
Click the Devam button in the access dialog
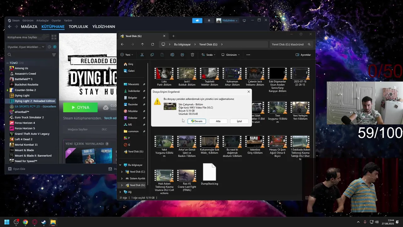(197, 121)
